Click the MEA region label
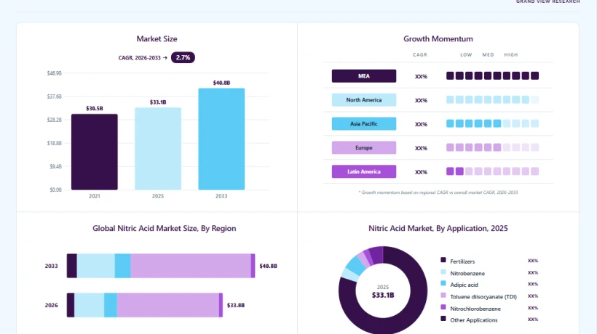597x334 pixels. (363, 76)
